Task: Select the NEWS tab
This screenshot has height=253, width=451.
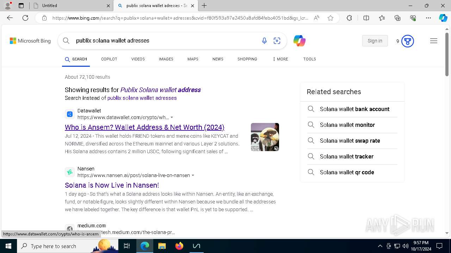Action: 218,59
